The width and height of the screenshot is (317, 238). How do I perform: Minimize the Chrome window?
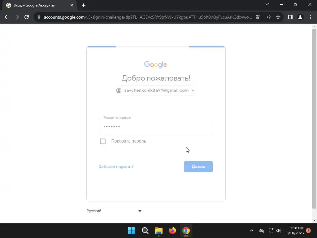click(x=281, y=4)
